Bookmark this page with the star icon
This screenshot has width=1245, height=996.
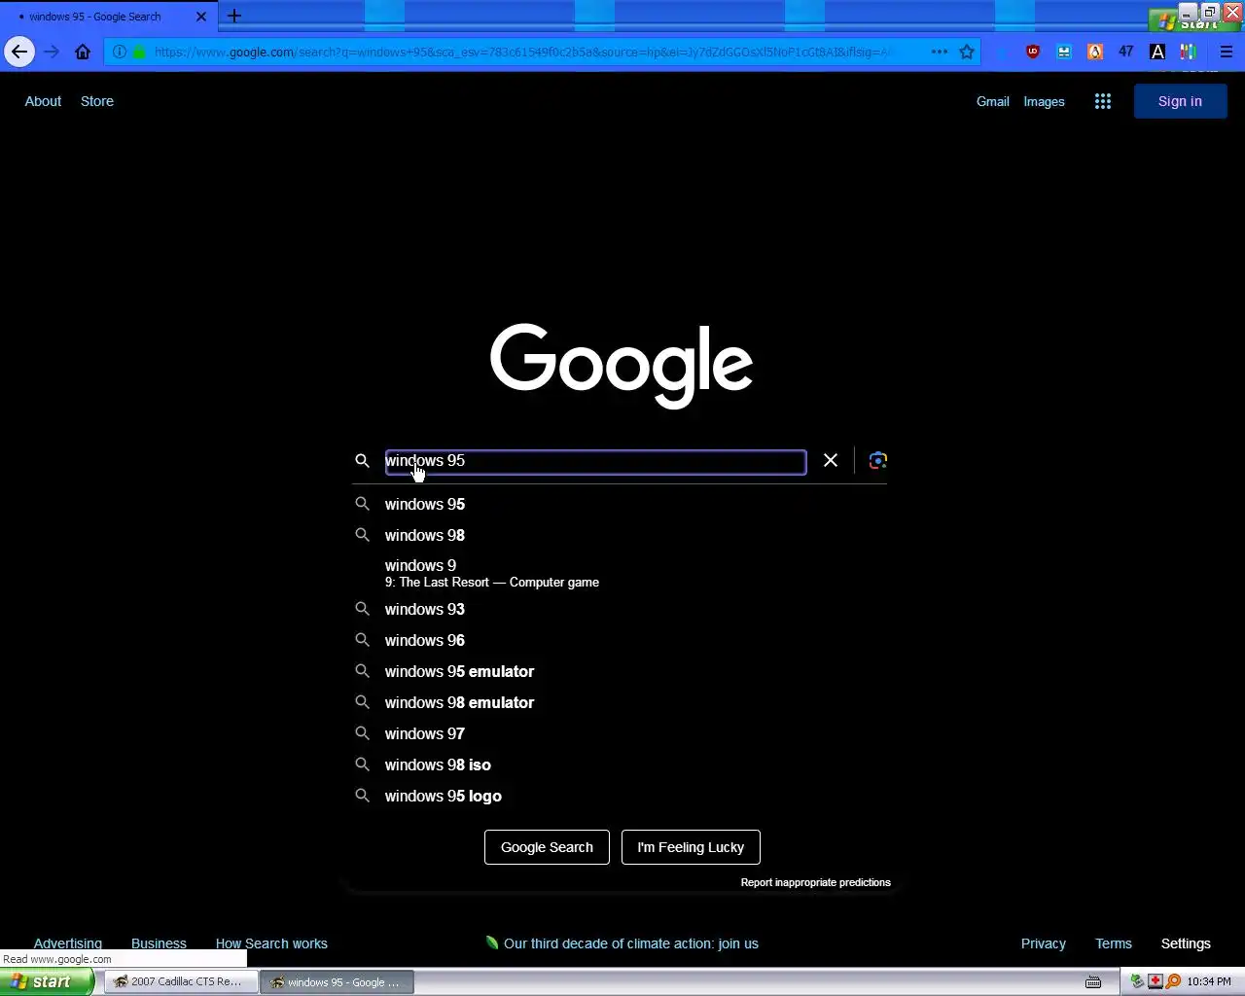(x=967, y=52)
